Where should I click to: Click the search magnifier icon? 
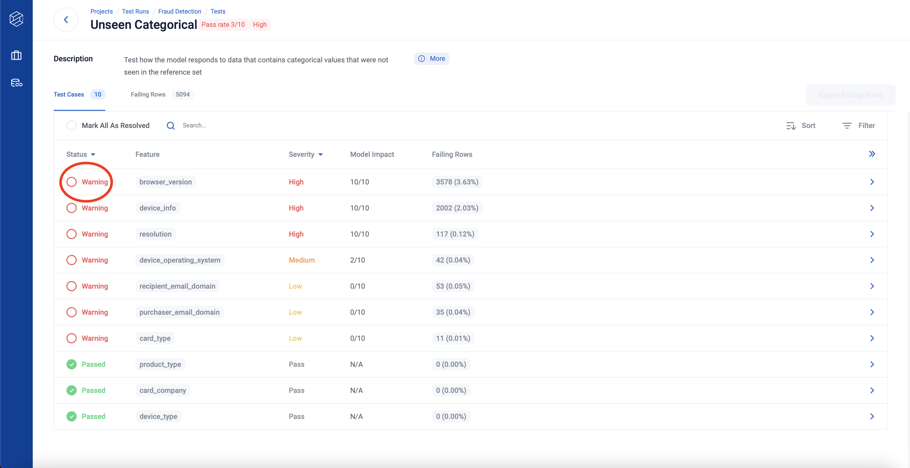171,126
